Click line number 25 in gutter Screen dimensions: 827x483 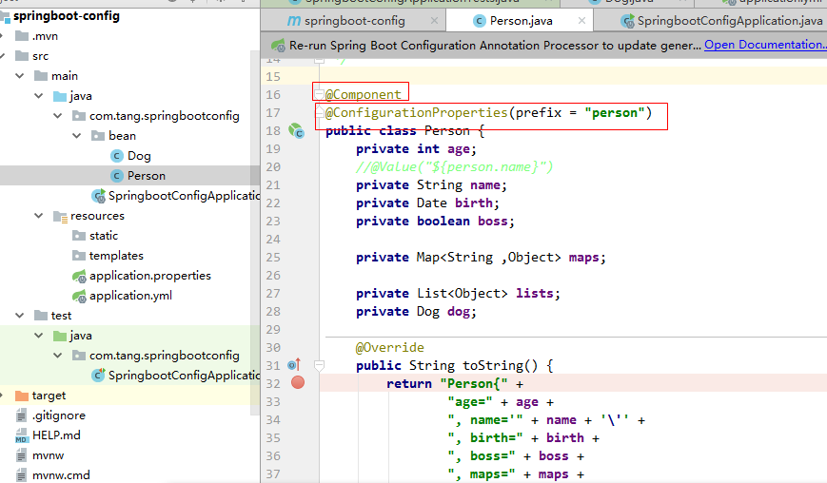tap(273, 258)
